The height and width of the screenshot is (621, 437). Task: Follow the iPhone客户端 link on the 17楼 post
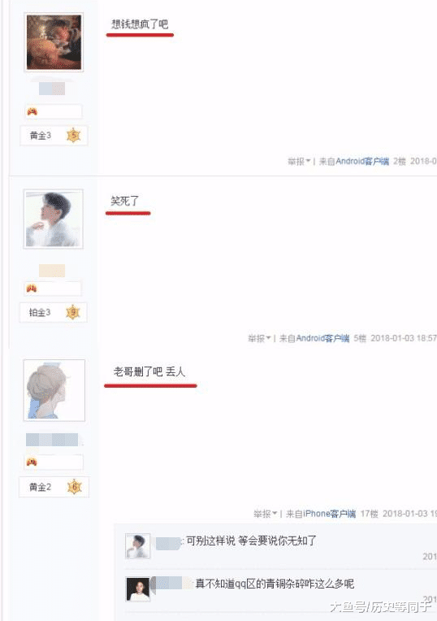click(x=329, y=514)
